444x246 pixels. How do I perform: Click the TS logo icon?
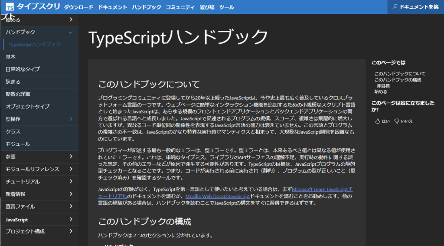coord(10,7)
